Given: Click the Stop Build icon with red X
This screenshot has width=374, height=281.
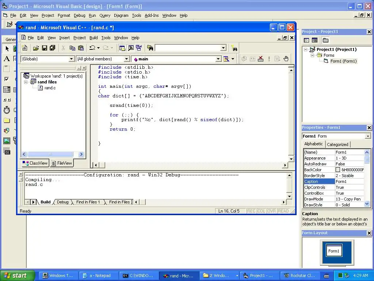Looking at the screenshot, I should click(261, 59).
